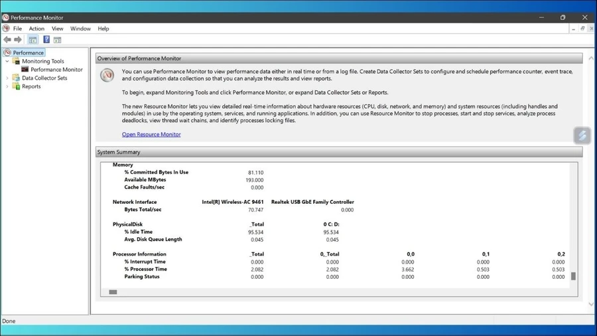Click the Data Collector Sets folder icon
This screenshot has height=336, width=597.
tap(16, 78)
